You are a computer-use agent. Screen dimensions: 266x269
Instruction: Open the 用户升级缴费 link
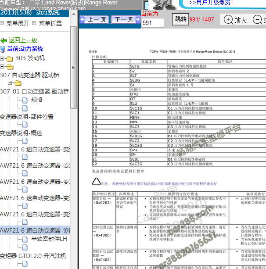[x=210, y=3]
